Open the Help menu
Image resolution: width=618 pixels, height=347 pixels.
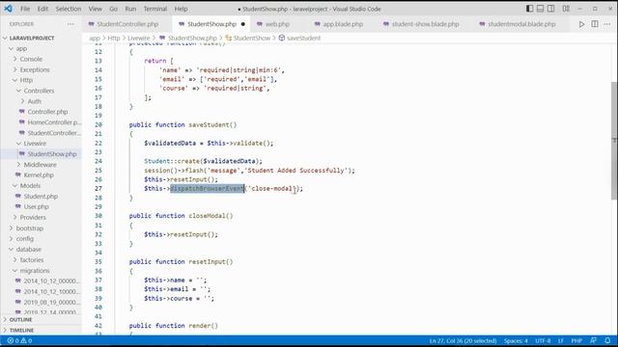click(x=181, y=9)
